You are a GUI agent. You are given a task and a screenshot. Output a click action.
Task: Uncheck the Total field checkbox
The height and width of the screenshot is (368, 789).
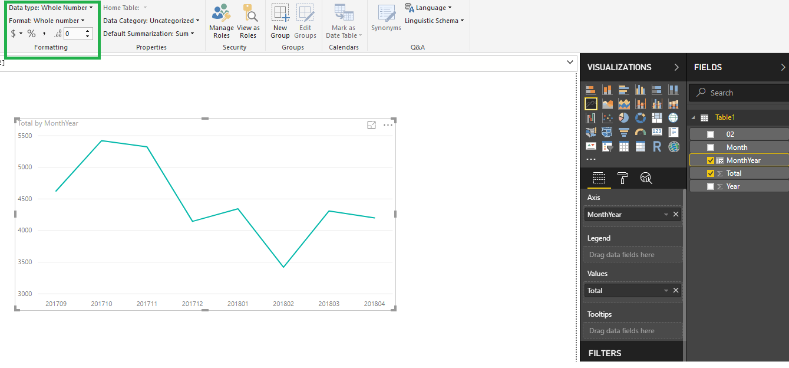tap(710, 173)
